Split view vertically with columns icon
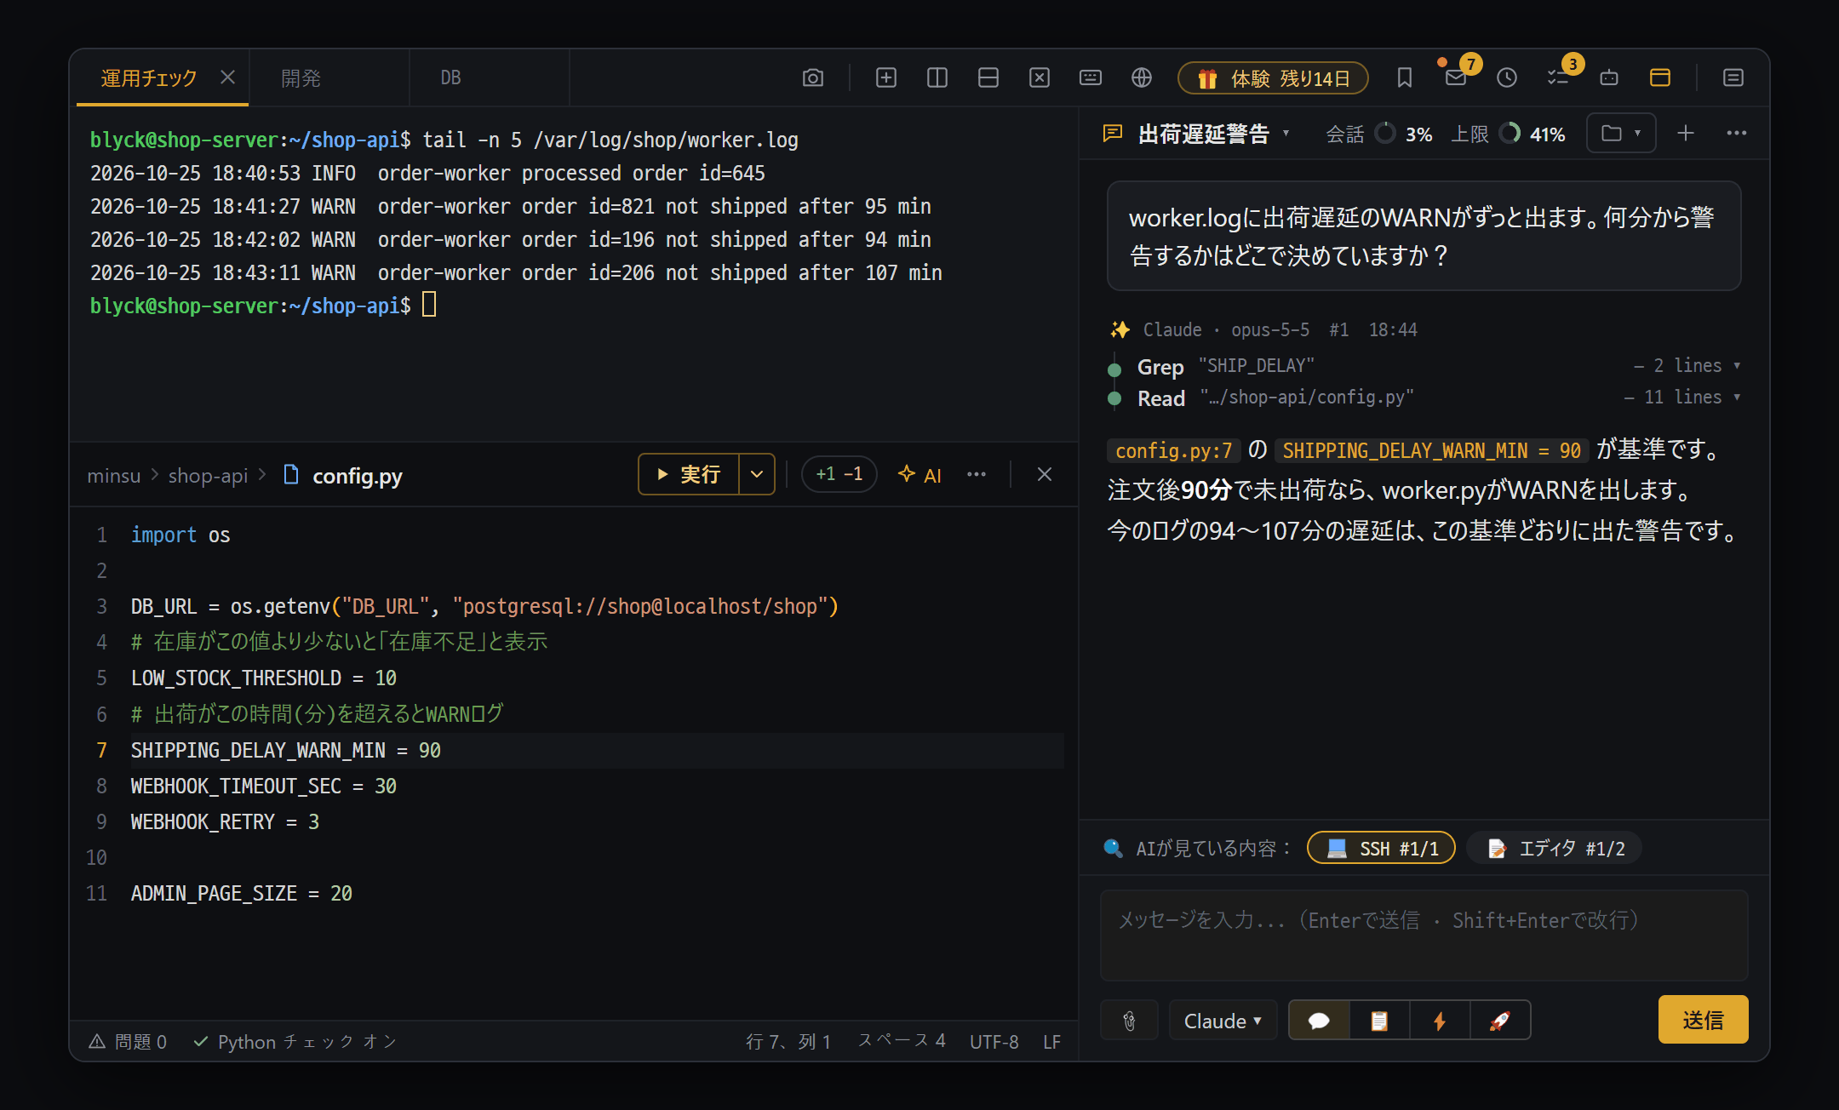This screenshot has width=1839, height=1110. [937, 78]
